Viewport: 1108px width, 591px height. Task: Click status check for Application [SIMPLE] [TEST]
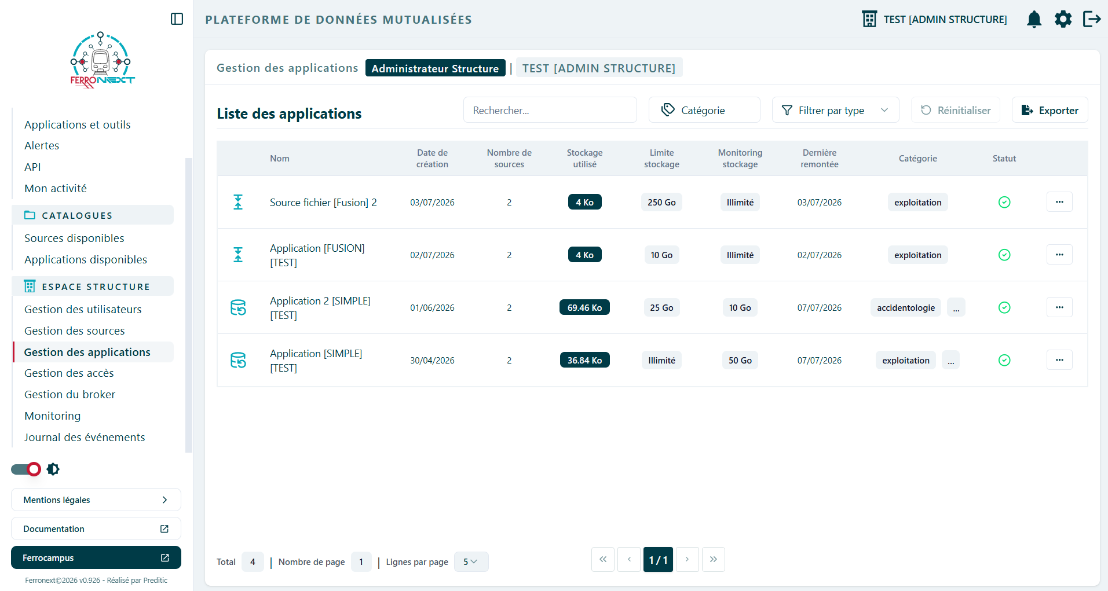click(x=1004, y=360)
